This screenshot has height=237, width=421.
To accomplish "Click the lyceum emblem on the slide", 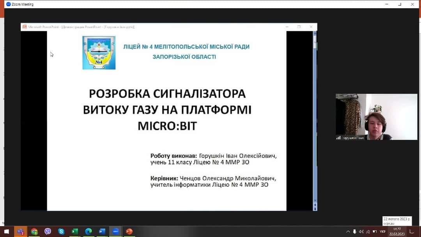I will 99,53.
